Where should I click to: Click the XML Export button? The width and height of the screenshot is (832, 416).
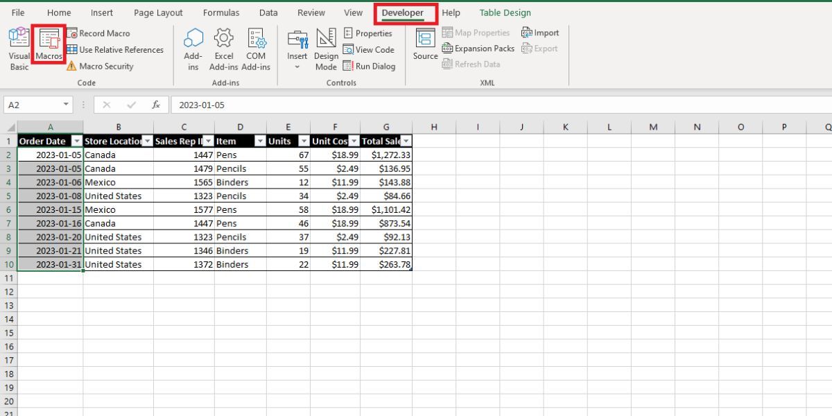point(539,49)
